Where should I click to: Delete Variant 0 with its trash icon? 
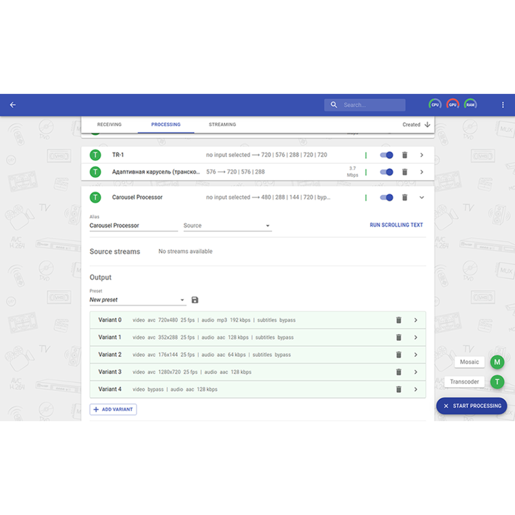[399, 320]
